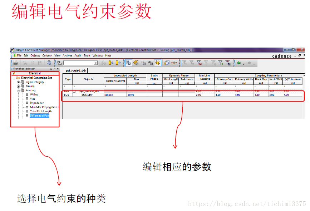
Task: Click the sun-shaped toolbar icon
Action: pos(158,63)
